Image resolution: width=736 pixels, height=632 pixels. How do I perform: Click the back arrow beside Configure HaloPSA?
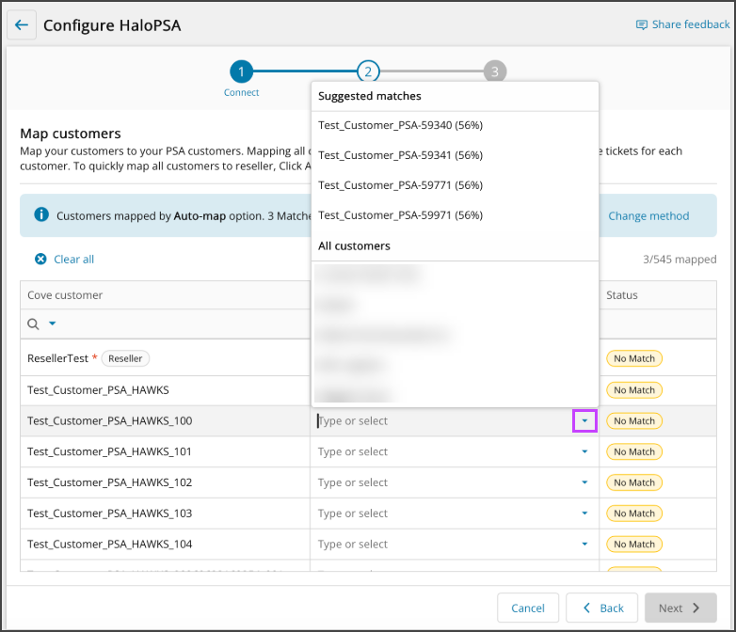point(22,24)
